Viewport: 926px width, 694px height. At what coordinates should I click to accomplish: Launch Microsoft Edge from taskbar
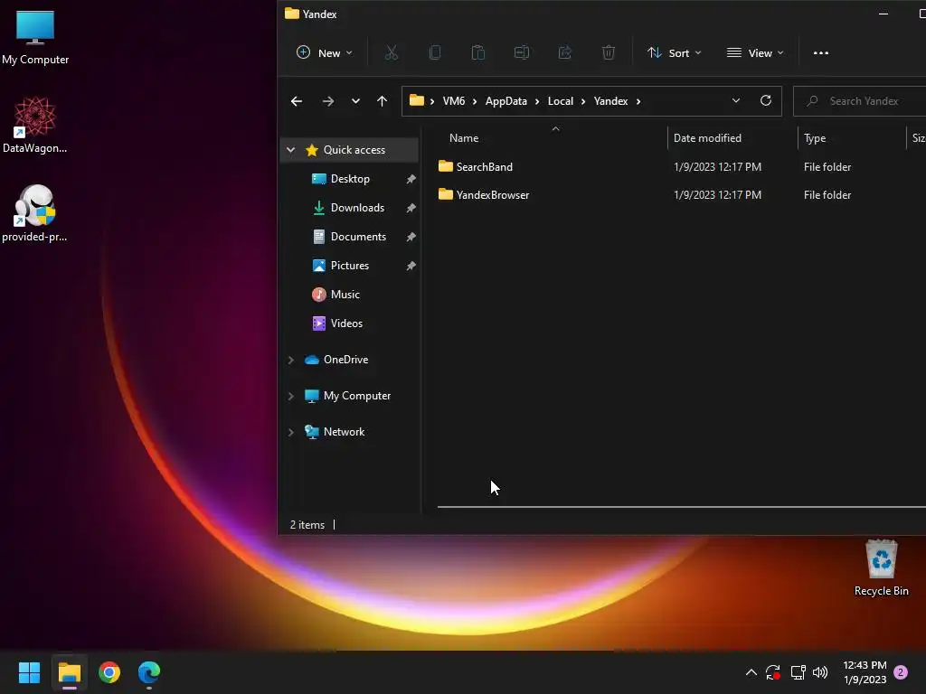pos(149,672)
